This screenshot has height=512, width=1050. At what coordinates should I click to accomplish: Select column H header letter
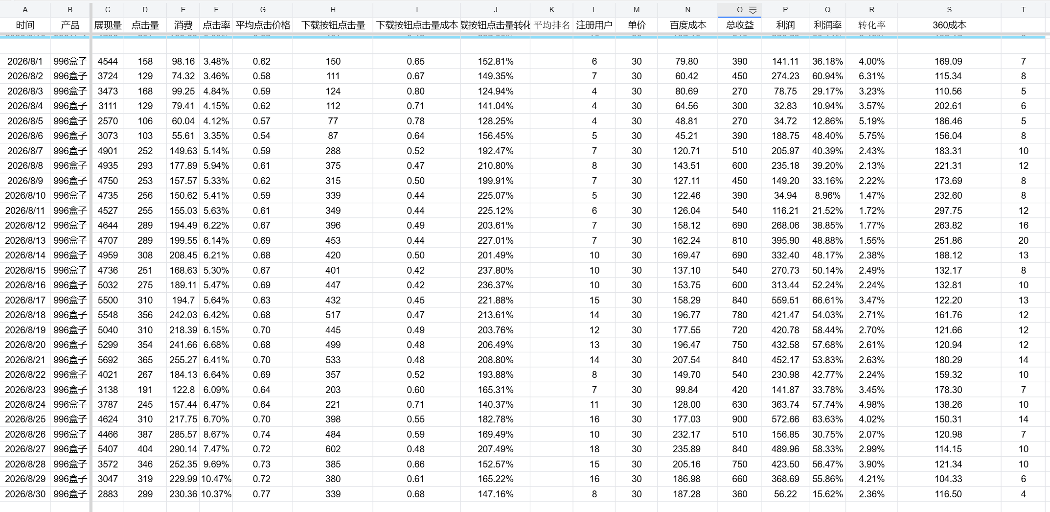click(x=333, y=10)
